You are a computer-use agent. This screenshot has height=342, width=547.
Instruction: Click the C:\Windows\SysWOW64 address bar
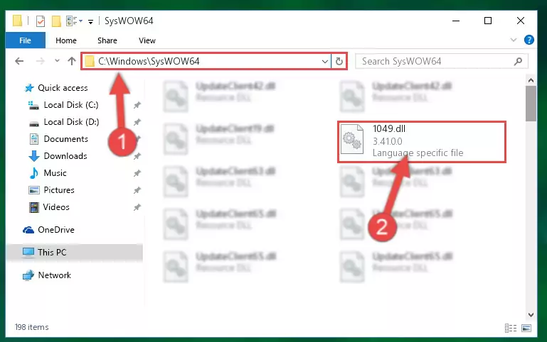[x=206, y=61]
